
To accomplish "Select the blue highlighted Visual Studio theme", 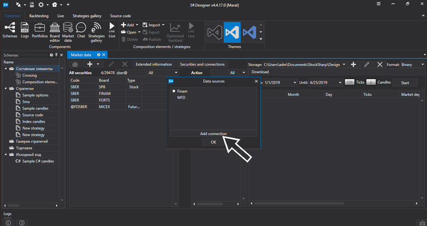I will (232, 32).
